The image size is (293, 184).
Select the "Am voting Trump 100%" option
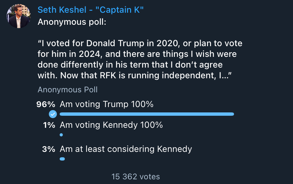tap(106, 104)
